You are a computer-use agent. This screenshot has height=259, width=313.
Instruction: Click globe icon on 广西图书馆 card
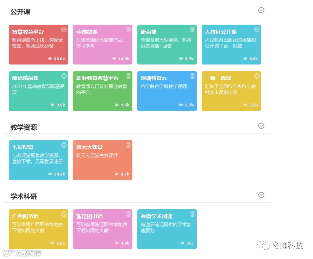[64, 214]
